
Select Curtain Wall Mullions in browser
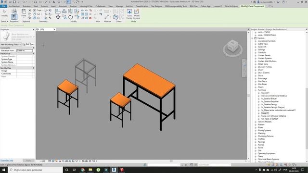pos(267,61)
